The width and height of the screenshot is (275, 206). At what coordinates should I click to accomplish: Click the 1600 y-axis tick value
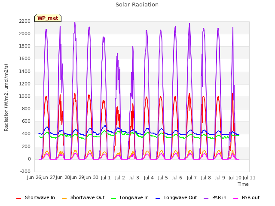(x=25, y=59)
